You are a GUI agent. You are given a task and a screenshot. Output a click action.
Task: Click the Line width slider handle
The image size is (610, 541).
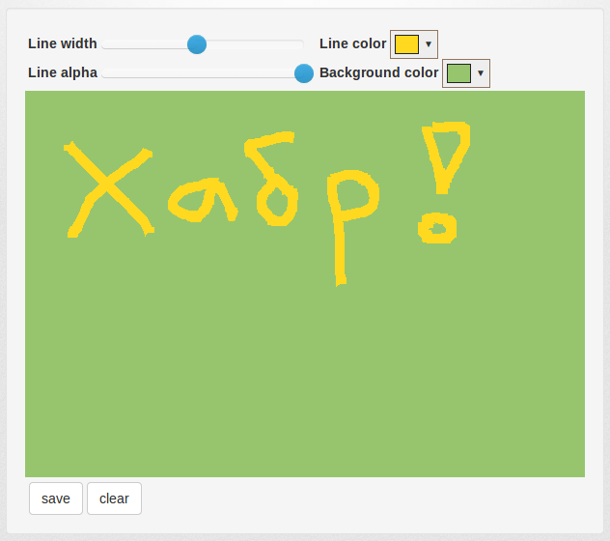(x=197, y=44)
